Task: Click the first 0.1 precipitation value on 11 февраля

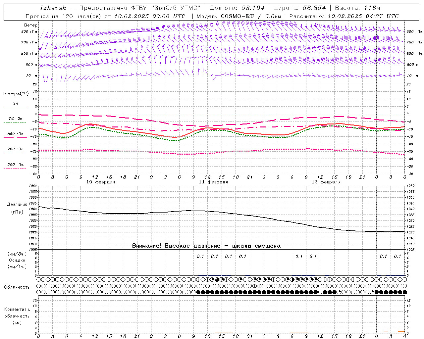Action: [200, 256]
